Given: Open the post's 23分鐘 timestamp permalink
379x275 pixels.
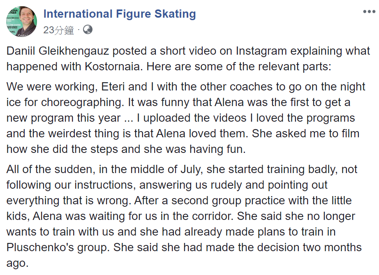Looking at the screenshot, I should [x=58, y=30].
